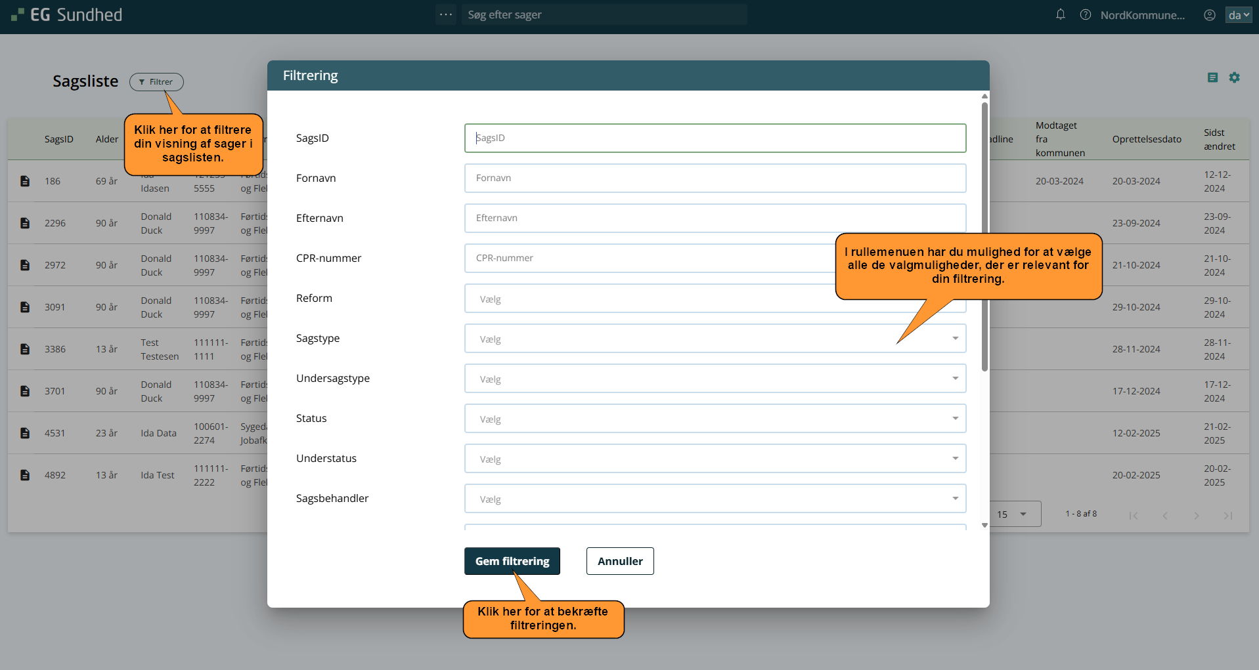Focus the SagsID input field
The width and height of the screenshot is (1259, 670).
point(715,138)
